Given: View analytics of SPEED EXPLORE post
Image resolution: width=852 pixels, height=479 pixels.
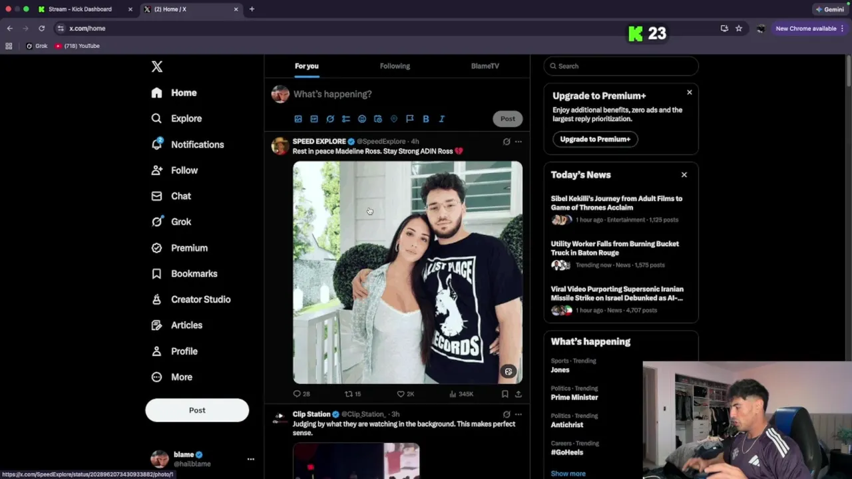Looking at the screenshot, I should coord(461,394).
